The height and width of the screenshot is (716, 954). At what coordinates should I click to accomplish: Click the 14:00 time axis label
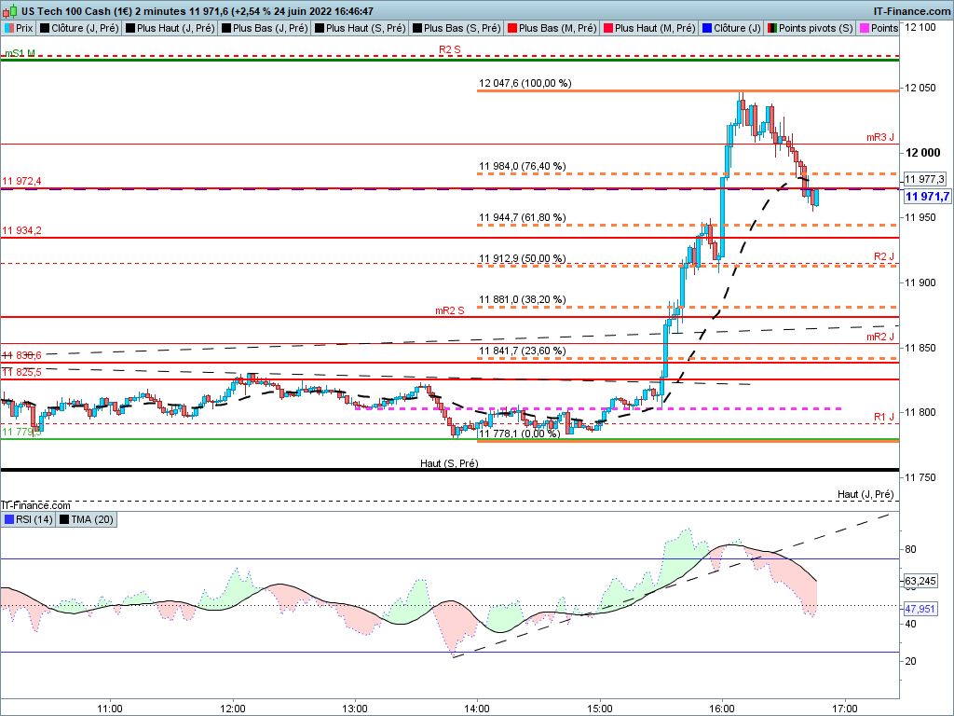[477, 709]
